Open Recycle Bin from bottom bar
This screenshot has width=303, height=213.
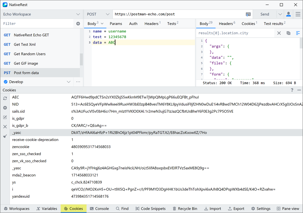tap(185, 209)
